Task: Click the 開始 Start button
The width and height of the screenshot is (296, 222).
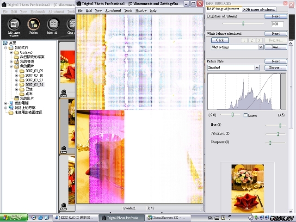Action: [14, 218]
